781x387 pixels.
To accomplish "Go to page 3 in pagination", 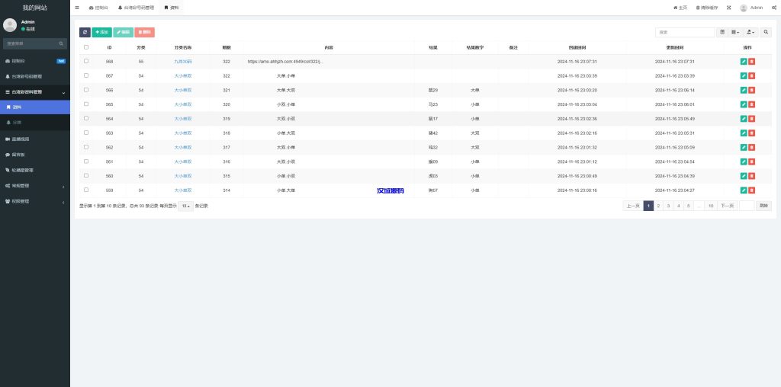I will click(x=668, y=206).
